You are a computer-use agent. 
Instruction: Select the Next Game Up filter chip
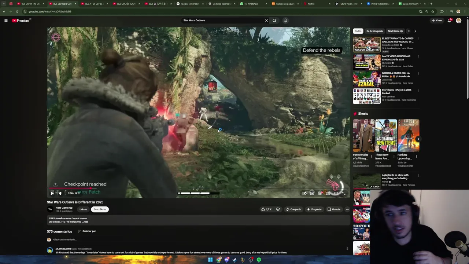(x=395, y=31)
